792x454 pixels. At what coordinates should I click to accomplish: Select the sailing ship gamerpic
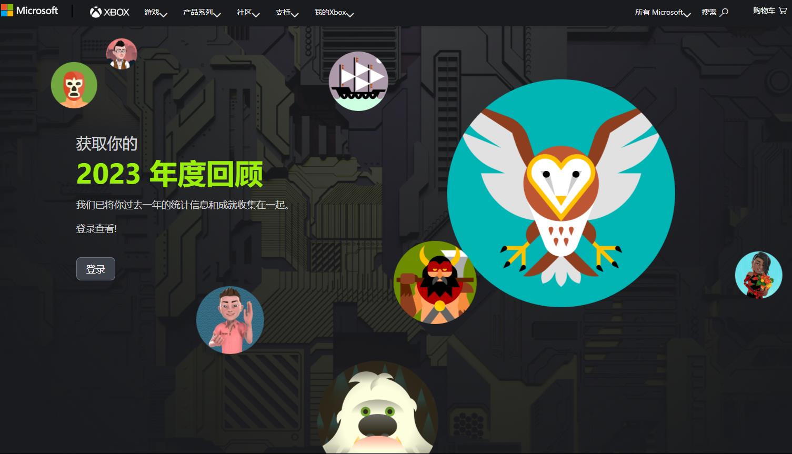tap(358, 81)
